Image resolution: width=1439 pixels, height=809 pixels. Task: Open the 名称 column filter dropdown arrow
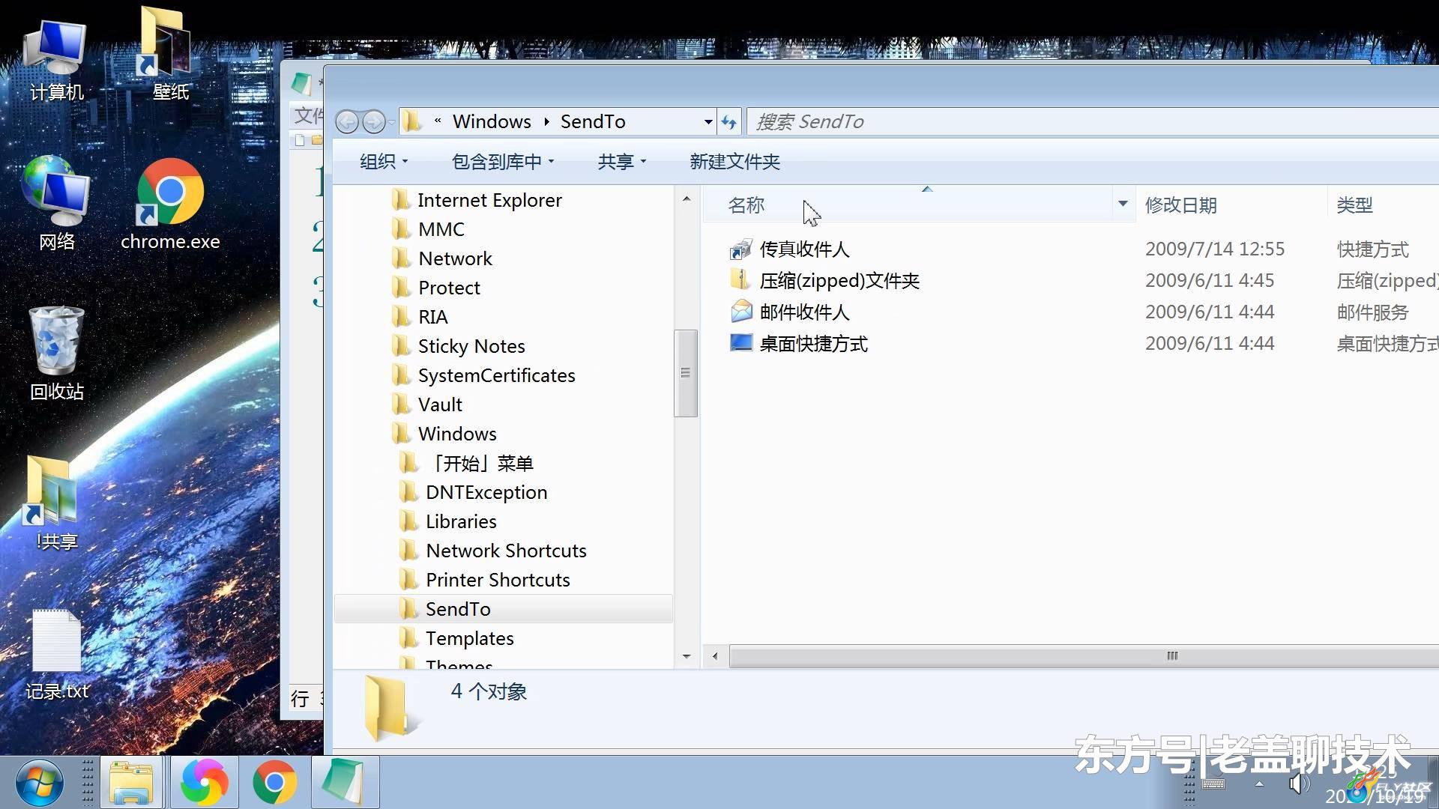click(1123, 204)
